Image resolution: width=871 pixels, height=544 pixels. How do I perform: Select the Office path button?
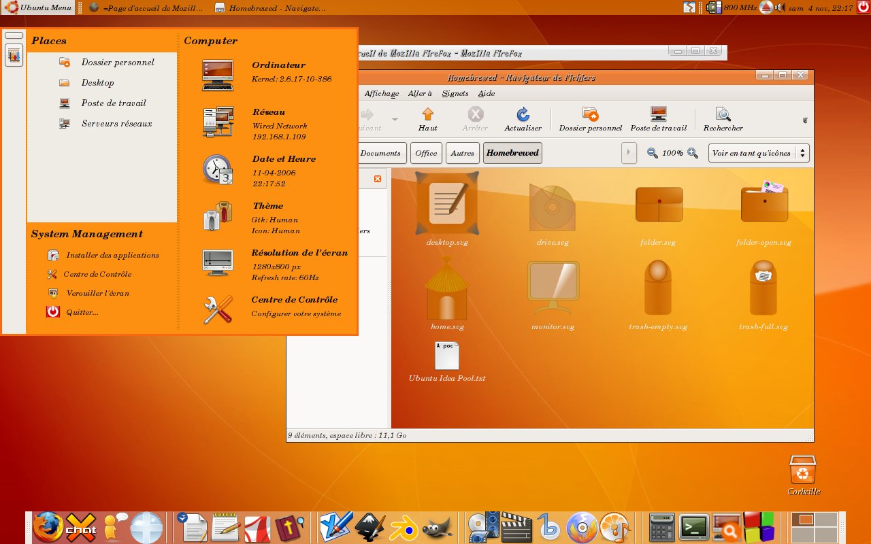(426, 153)
